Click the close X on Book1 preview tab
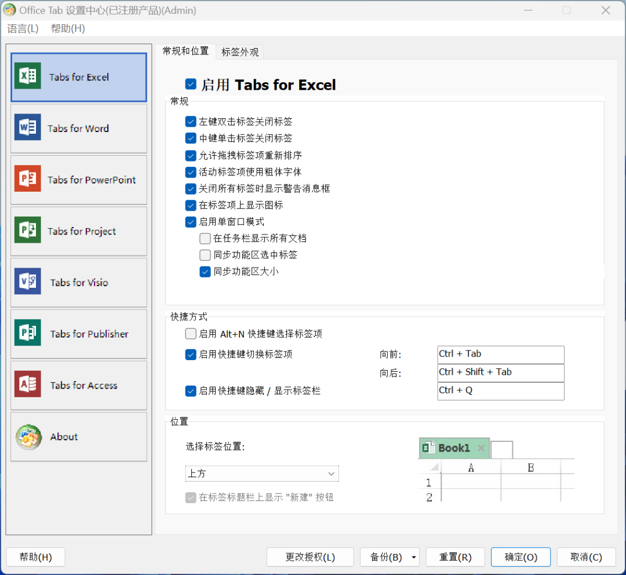The image size is (626, 575). pyautogui.click(x=481, y=448)
